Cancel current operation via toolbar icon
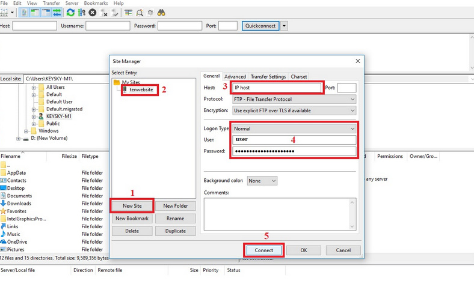The image size is (474, 290). [92, 12]
